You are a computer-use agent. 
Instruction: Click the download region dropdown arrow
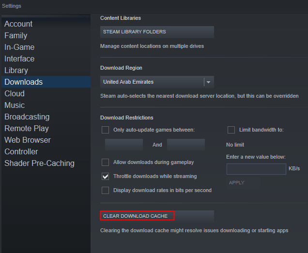point(209,82)
